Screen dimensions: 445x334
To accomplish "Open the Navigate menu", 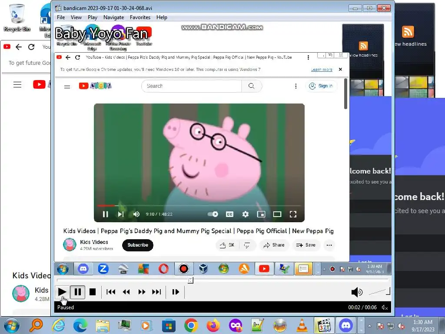I will click(113, 17).
